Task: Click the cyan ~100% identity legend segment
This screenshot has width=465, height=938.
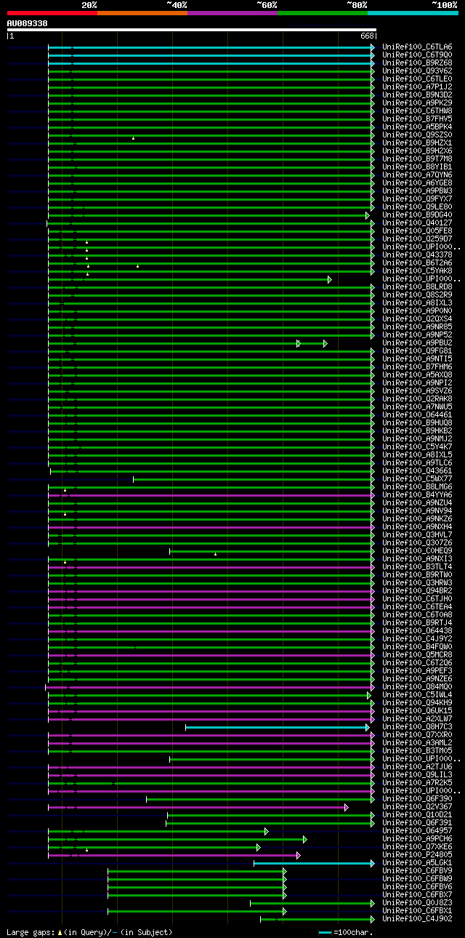Action: pos(413,13)
